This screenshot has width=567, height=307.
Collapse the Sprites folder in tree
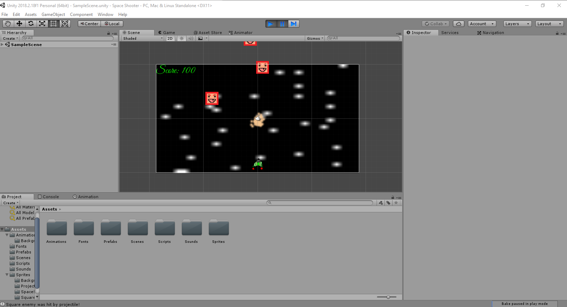[x=7, y=275]
